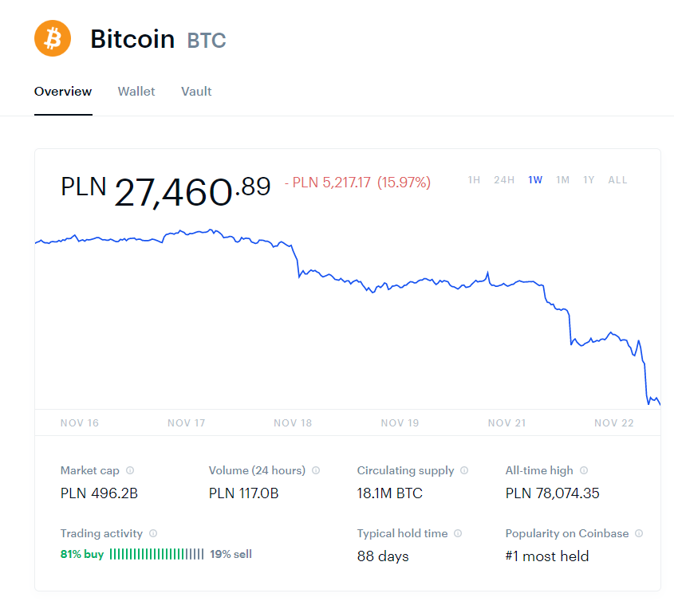
Task: Click the info icon beside Trading activity
Action: (153, 533)
